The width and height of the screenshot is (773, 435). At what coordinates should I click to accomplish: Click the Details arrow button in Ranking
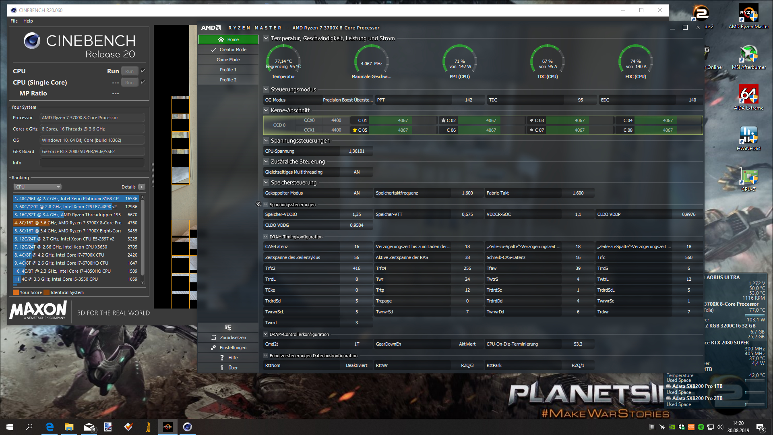pos(142,187)
